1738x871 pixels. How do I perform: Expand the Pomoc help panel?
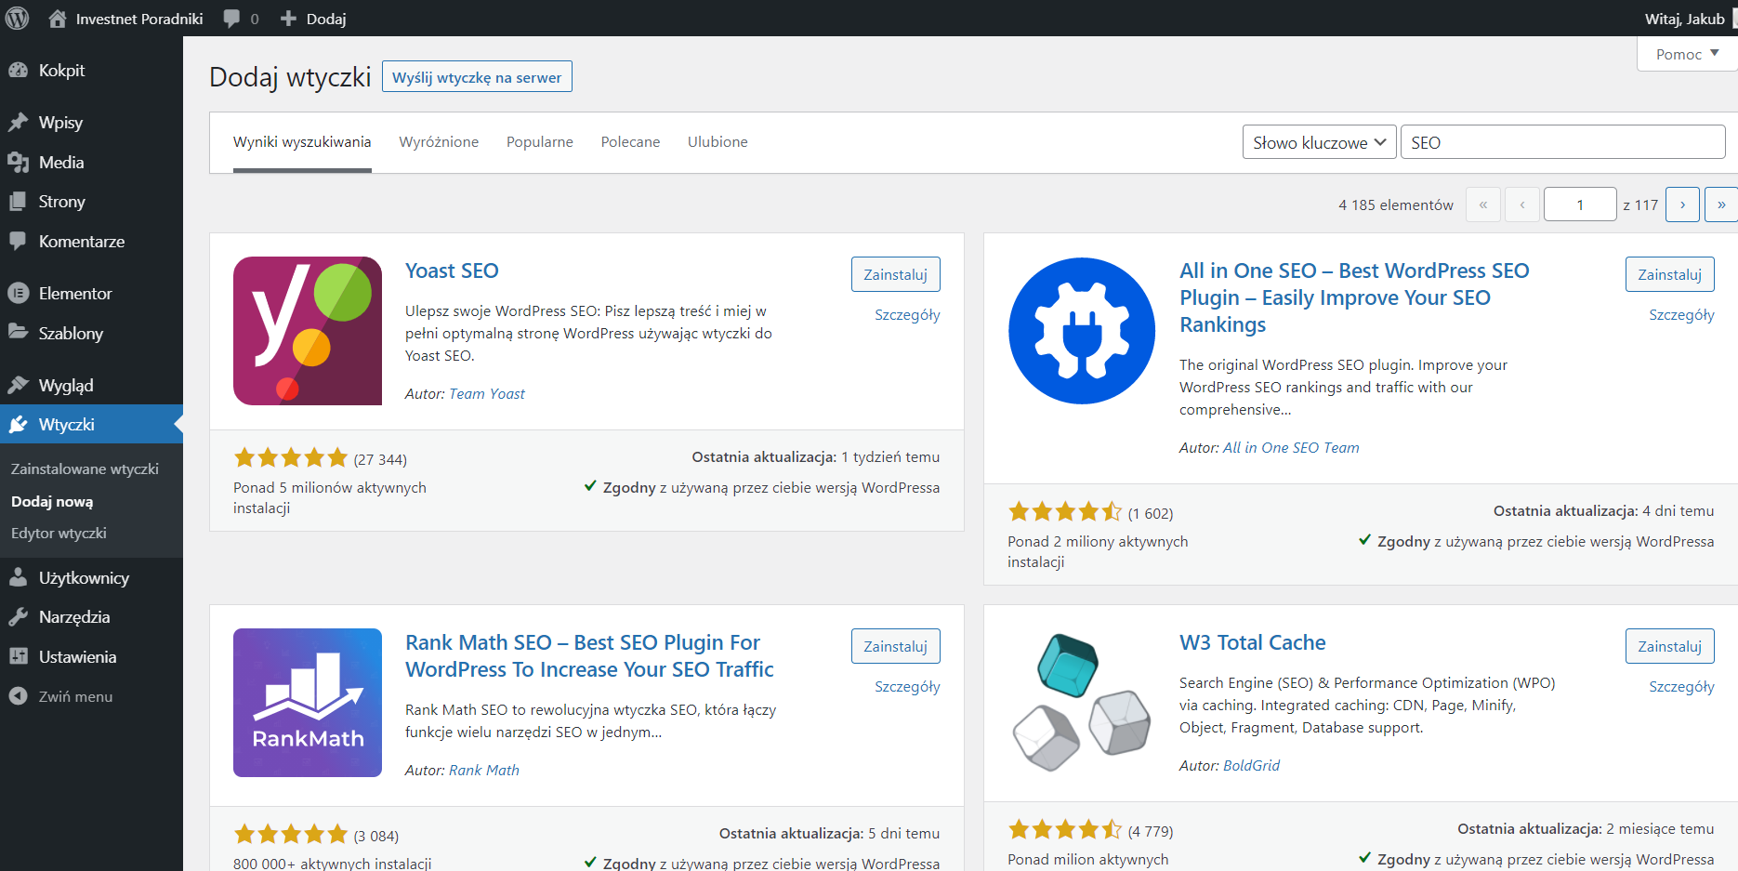[x=1686, y=54]
